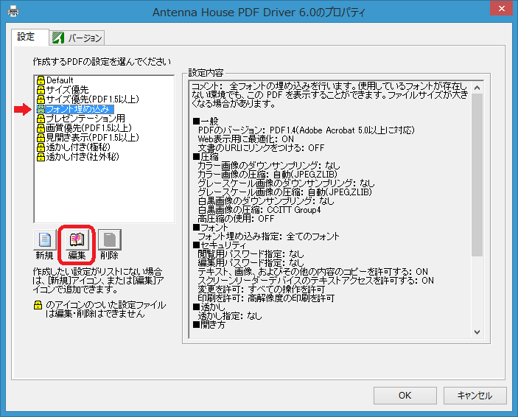Click the キャンセル button
The height and width of the screenshot is (417, 518).
point(475,396)
